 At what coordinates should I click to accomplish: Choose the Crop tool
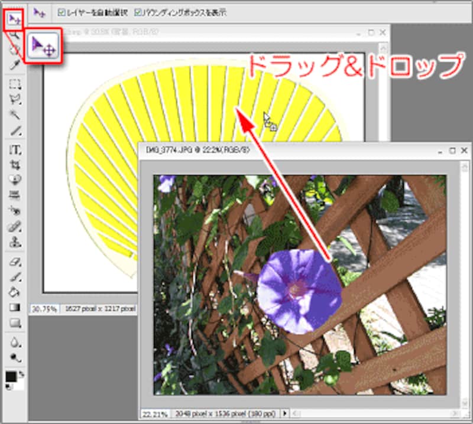click(15, 165)
